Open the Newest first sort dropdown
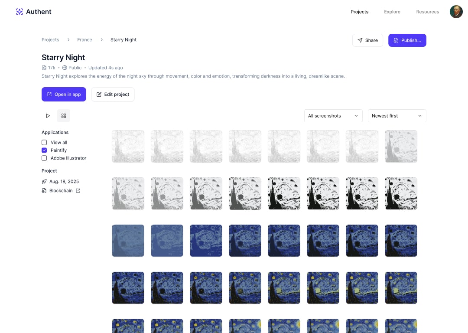Image resolution: width=468 pixels, height=333 pixels. tap(396, 116)
